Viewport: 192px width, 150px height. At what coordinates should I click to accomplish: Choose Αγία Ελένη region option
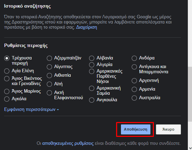point(7,71)
